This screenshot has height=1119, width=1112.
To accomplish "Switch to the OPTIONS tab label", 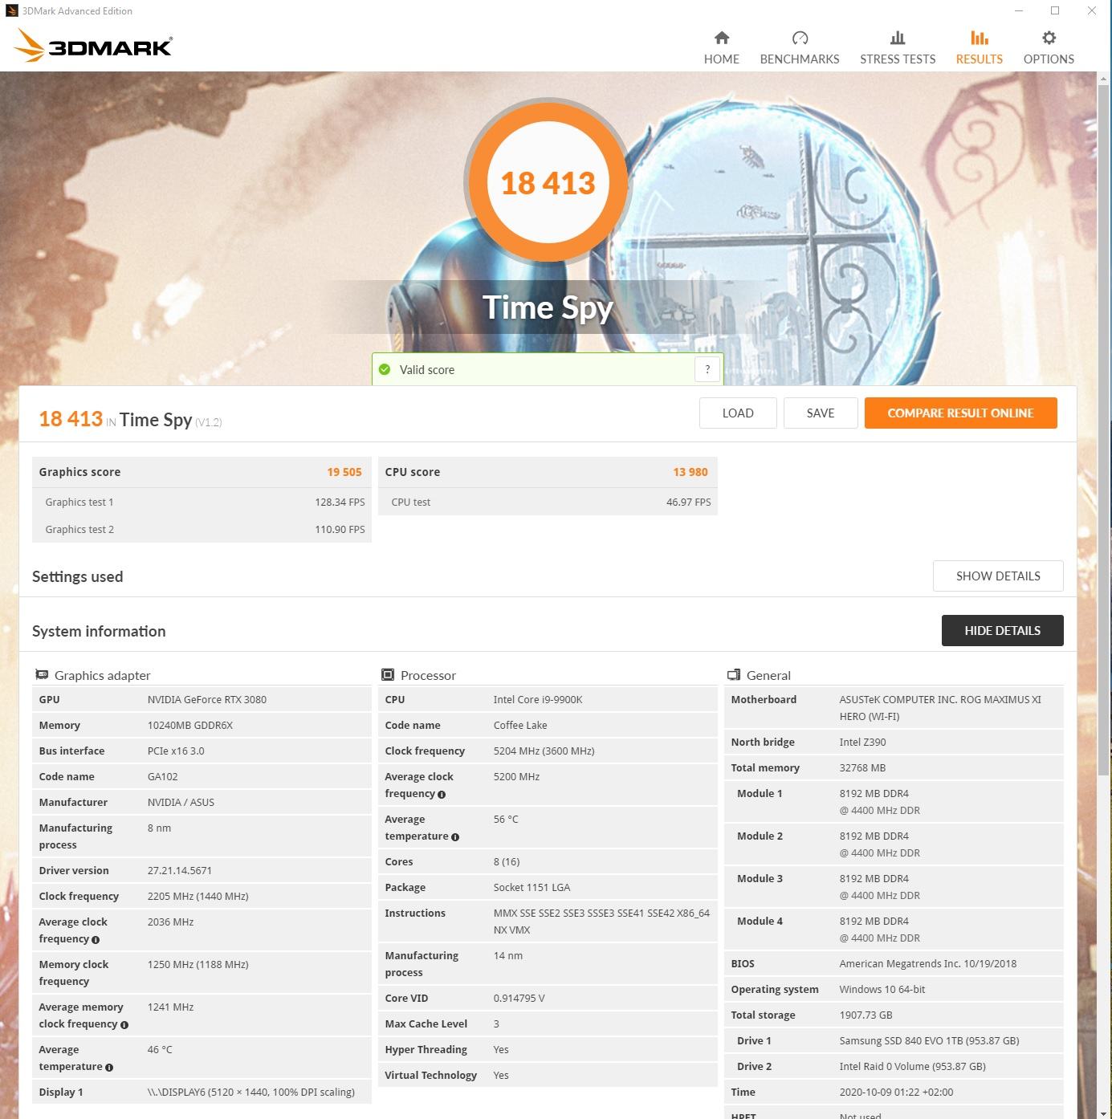I will pyautogui.click(x=1049, y=59).
